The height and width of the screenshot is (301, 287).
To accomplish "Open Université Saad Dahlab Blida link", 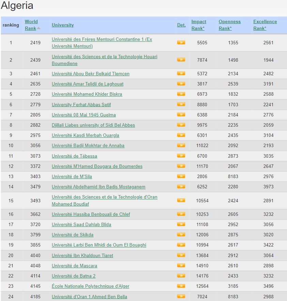I will [81, 224].
